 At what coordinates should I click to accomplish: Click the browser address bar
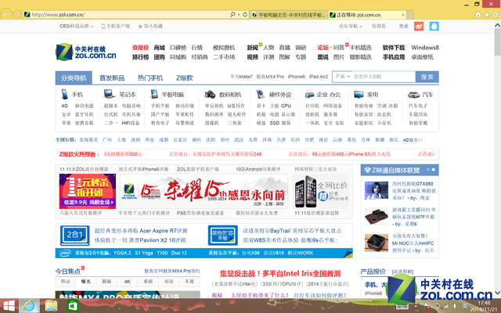125,14
